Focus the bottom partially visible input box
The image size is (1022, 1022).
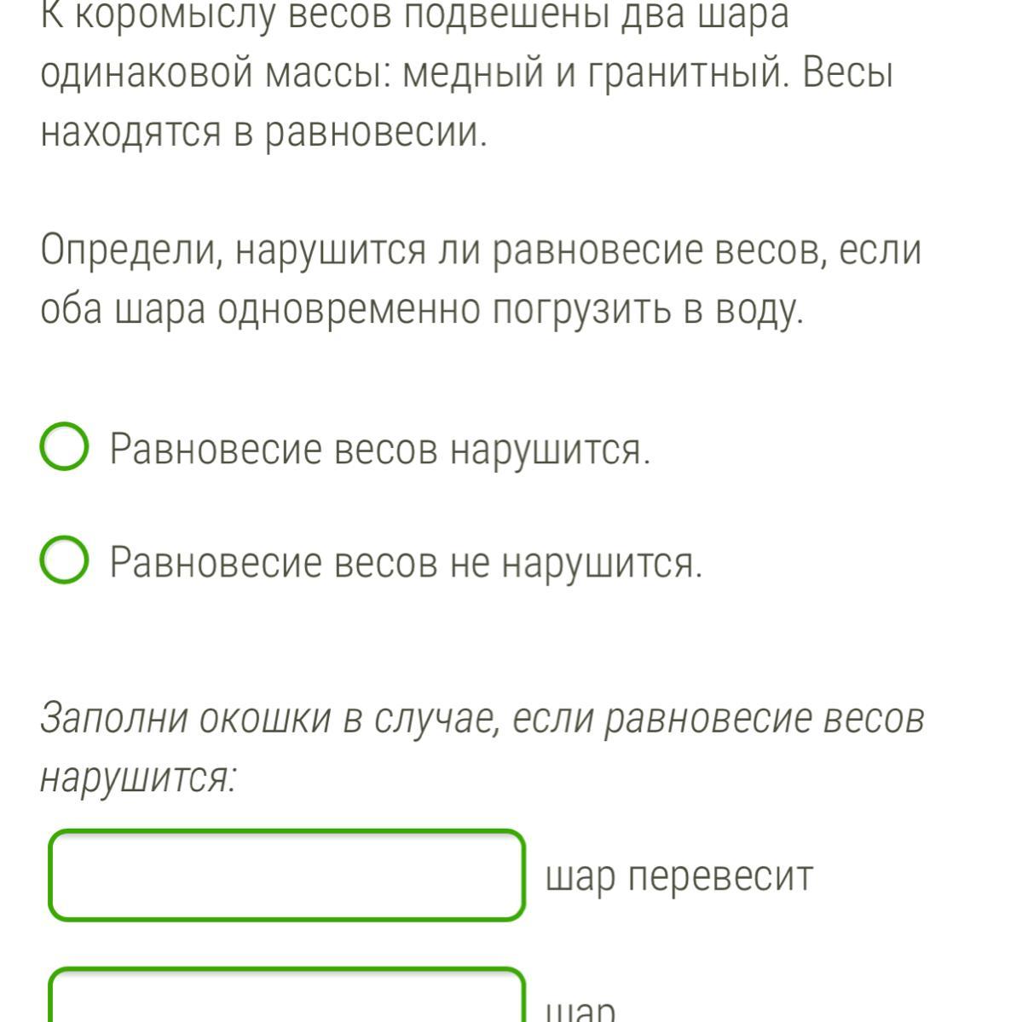click(286, 998)
